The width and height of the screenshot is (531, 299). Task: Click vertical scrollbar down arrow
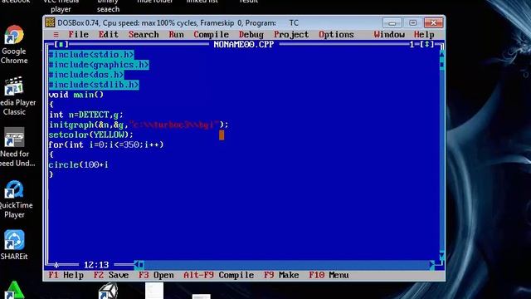pos(441,255)
